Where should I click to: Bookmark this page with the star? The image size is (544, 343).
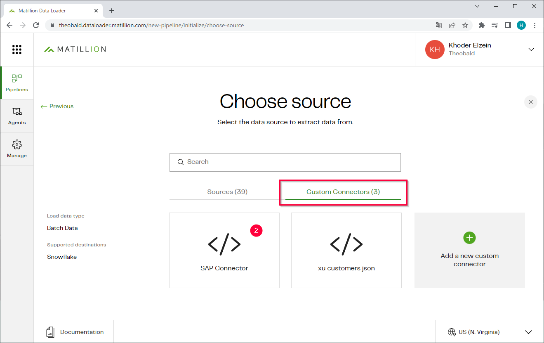(465, 25)
